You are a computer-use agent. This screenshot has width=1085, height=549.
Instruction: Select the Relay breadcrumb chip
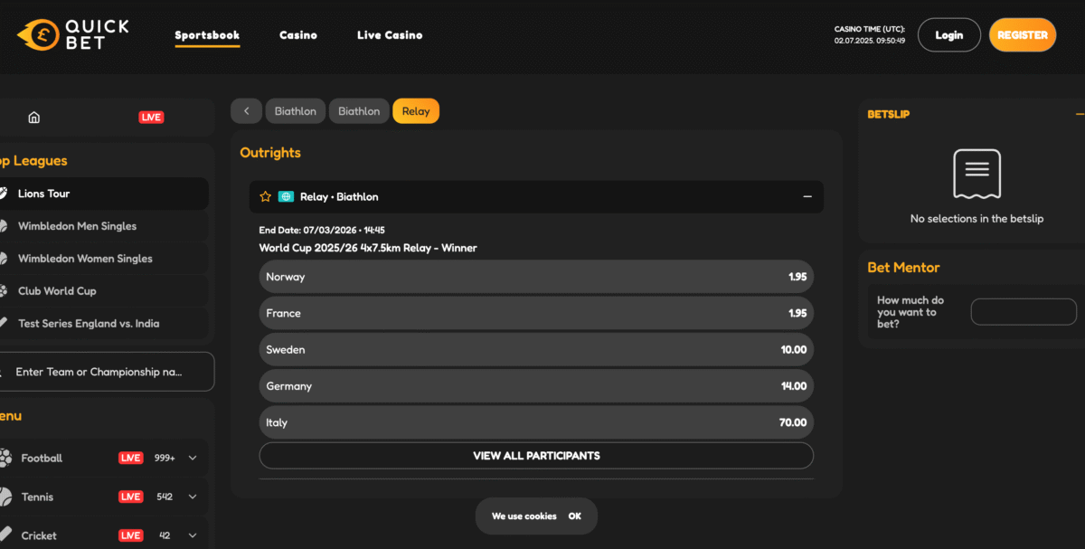click(416, 111)
